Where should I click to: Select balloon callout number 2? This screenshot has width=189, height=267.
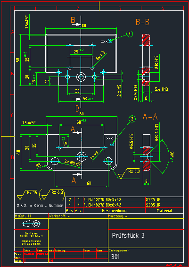132,119
